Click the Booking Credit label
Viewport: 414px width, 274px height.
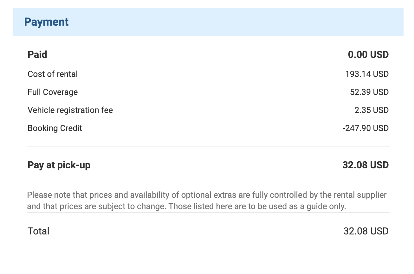point(55,128)
